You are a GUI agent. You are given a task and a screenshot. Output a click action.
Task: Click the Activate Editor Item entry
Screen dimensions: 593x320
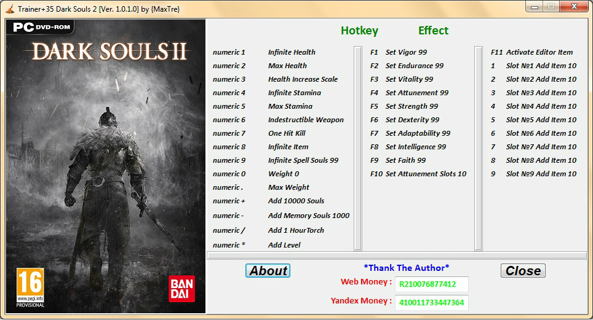coord(539,52)
